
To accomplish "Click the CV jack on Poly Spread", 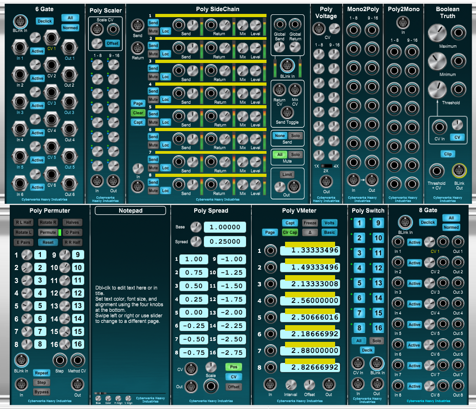I will pos(190,369).
